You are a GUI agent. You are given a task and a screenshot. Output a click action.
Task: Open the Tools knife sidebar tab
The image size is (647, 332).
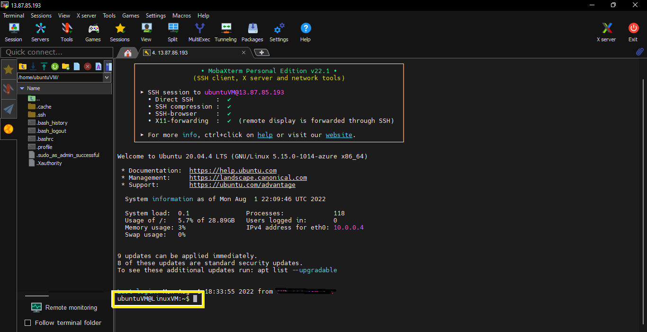pos(9,89)
